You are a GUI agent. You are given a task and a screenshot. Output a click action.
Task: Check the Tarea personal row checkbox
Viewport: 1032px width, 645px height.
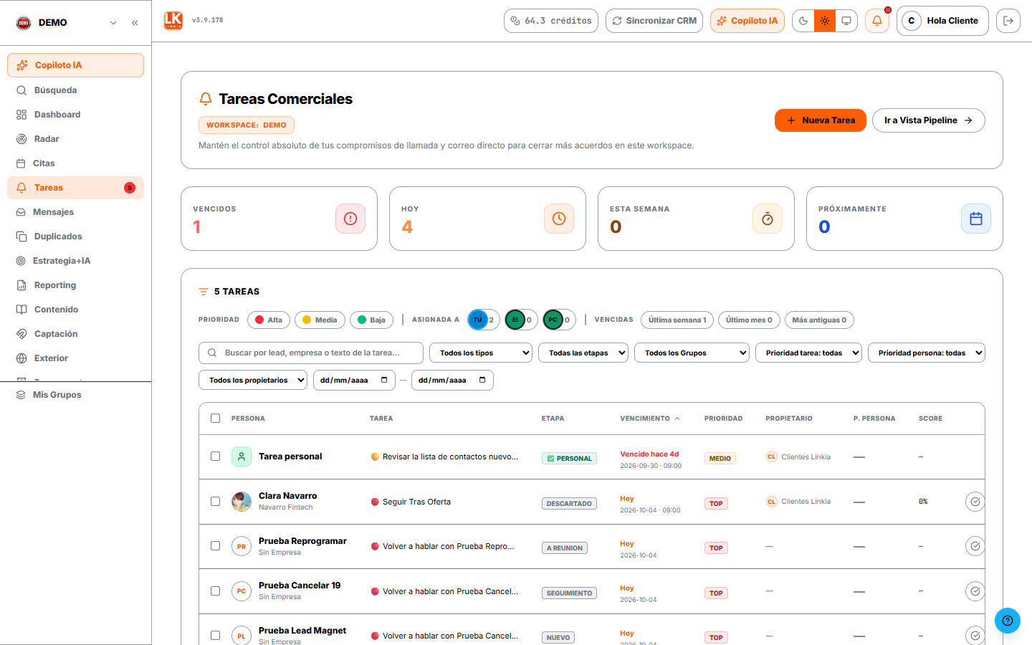(215, 456)
